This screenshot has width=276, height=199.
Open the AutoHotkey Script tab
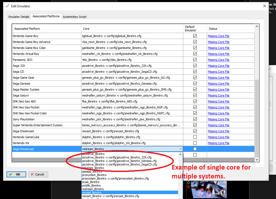coord(75,17)
